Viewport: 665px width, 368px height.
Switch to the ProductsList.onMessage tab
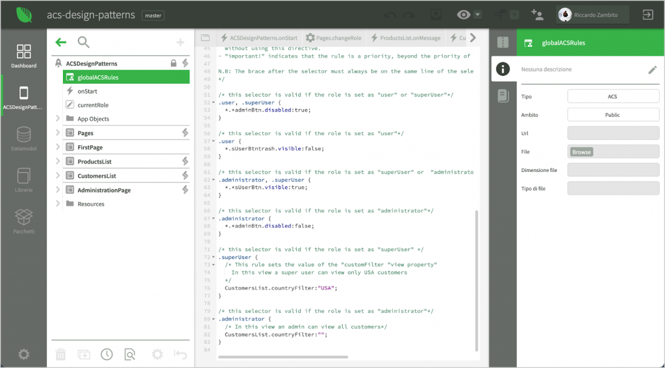(x=405, y=38)
